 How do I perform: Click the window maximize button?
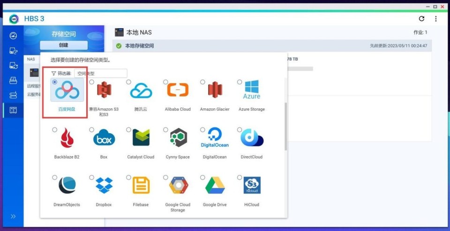click(x=435, y=6)
